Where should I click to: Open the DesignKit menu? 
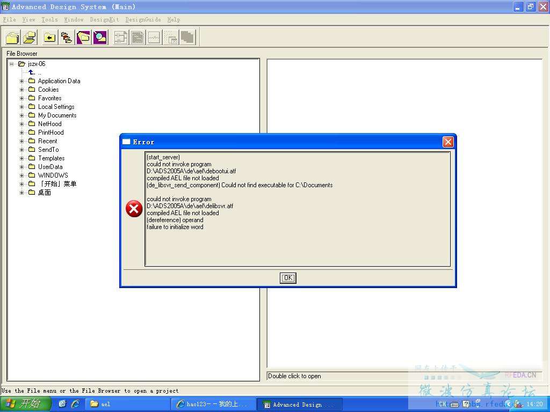(105, 20)
